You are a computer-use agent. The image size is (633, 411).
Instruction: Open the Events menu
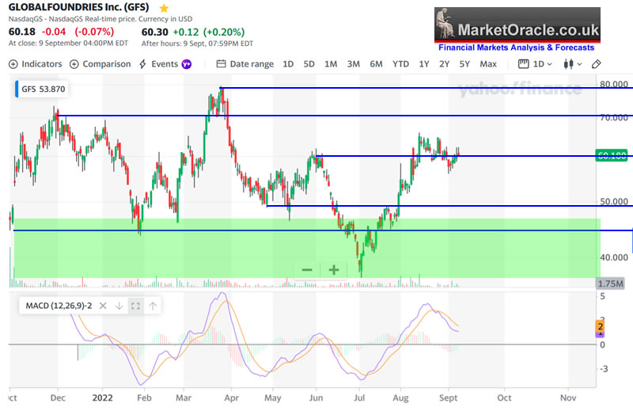point(159,64)
